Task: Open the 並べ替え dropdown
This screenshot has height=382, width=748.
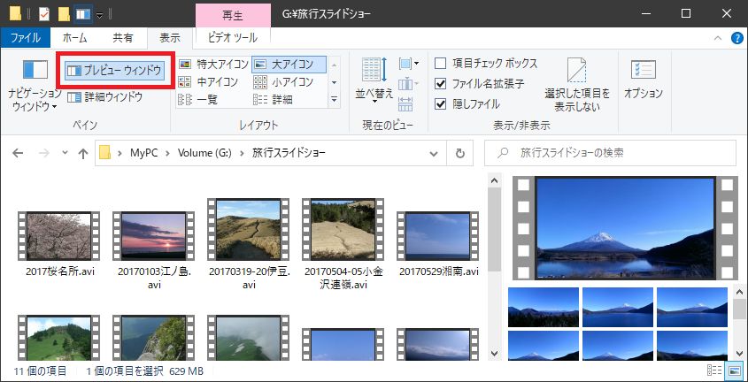Action: (x=374, y=80)
